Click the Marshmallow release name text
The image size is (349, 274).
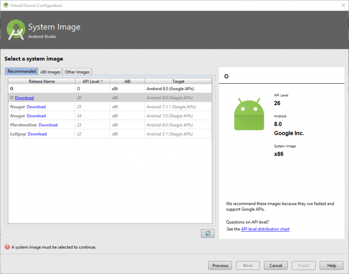[23, 125]
